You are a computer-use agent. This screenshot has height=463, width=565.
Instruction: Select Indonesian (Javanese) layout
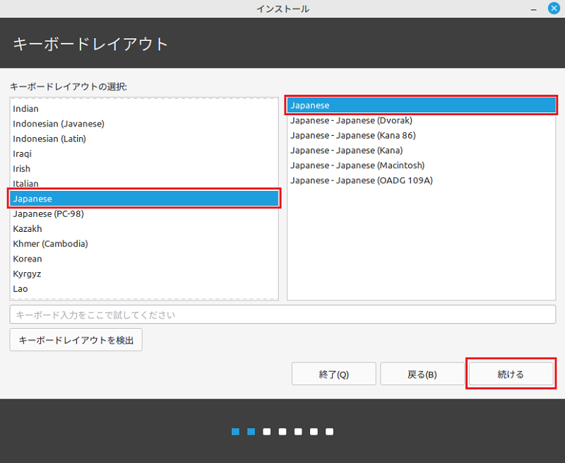click(x=144, y=124)
